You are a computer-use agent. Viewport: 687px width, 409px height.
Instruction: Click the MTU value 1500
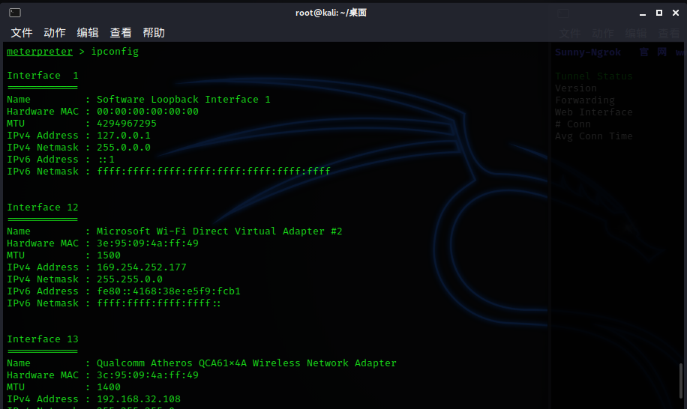coord(109,255)
